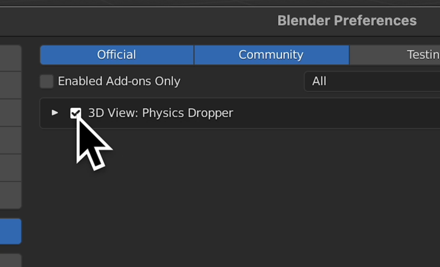
Task: Click the 3D View: Physics Dropper label
Action: click(x=161, y=113)
